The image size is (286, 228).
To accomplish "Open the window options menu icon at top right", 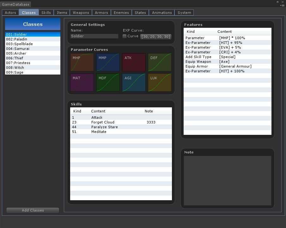I will point(282,5).
